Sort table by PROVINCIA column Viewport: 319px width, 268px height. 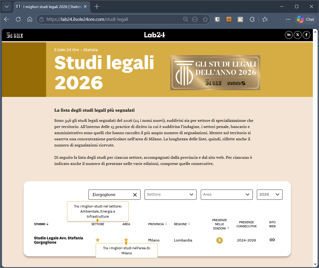(157, 224)
